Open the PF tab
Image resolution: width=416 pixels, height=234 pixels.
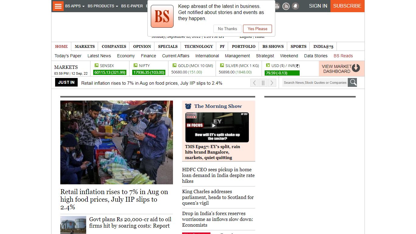point(222,47)
